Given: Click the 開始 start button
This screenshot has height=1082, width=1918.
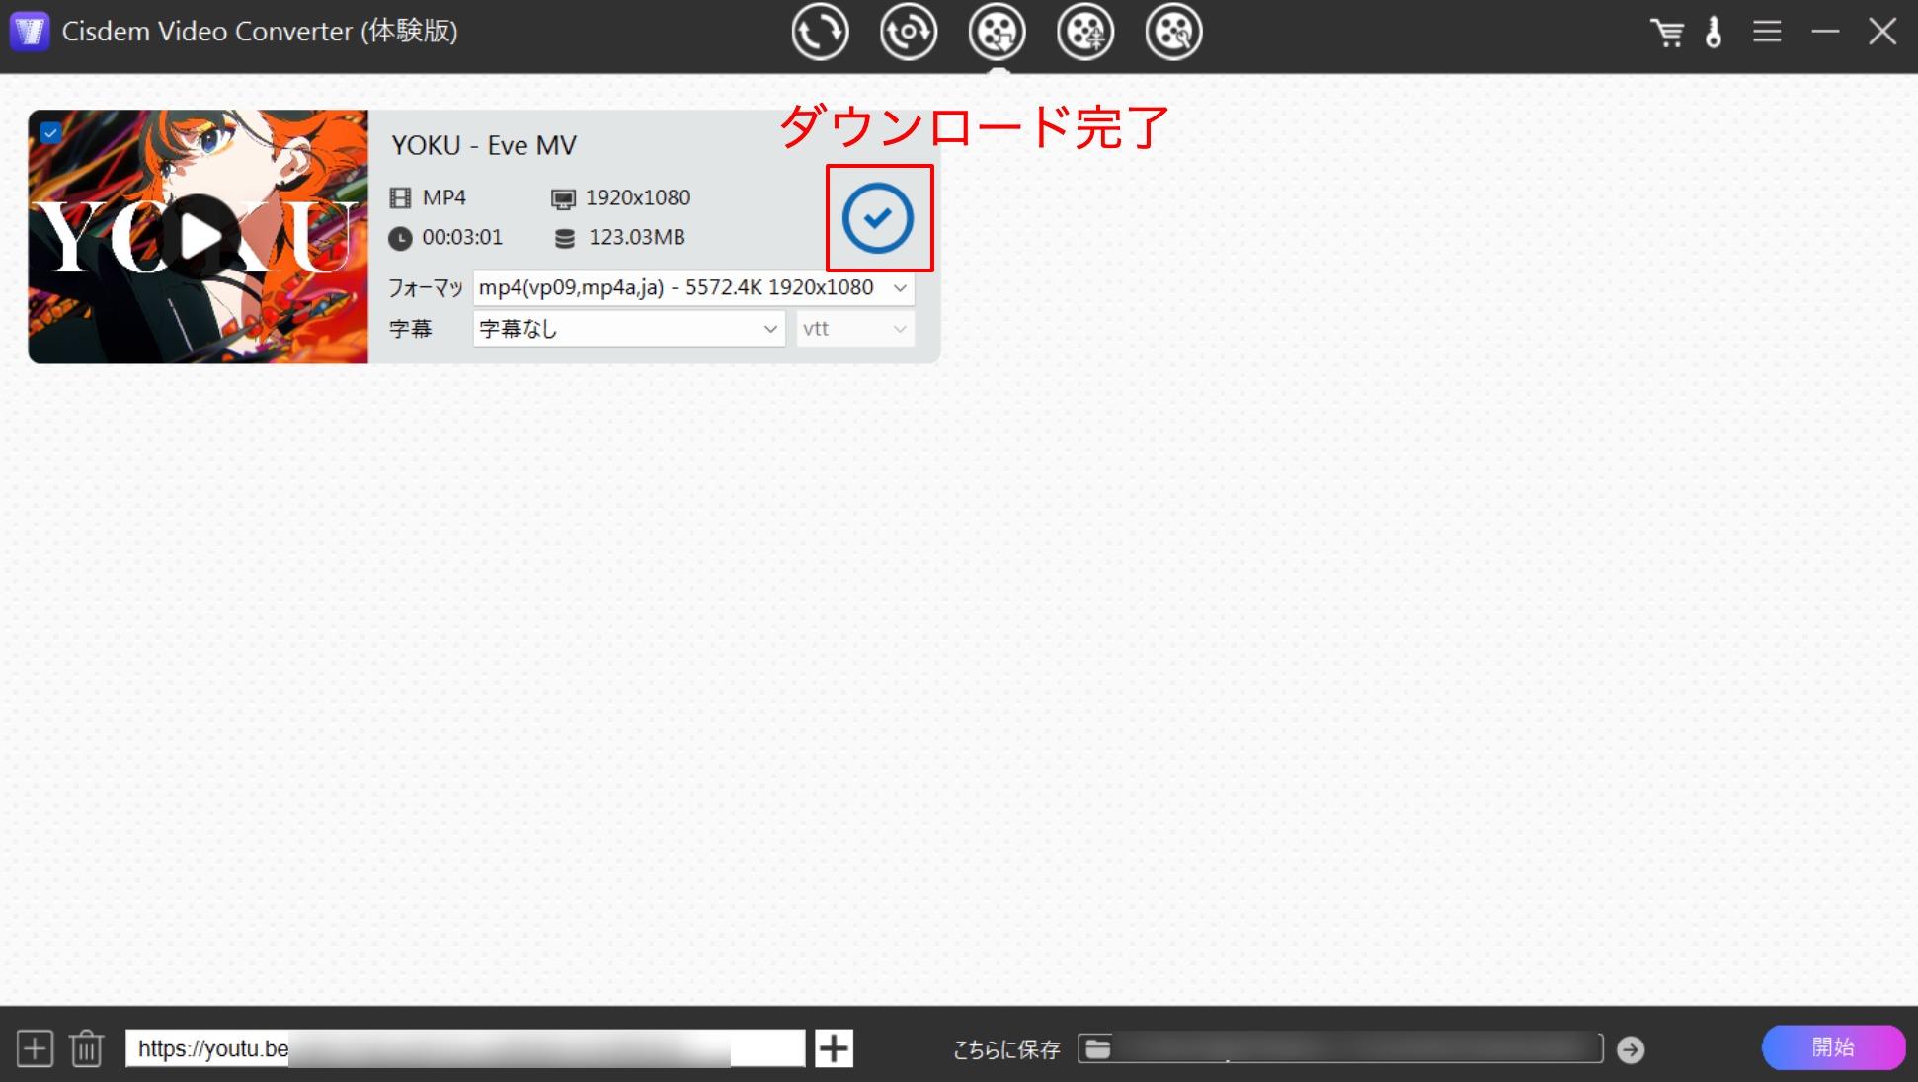Looking at the screenshot, I should point(1833,1047).
